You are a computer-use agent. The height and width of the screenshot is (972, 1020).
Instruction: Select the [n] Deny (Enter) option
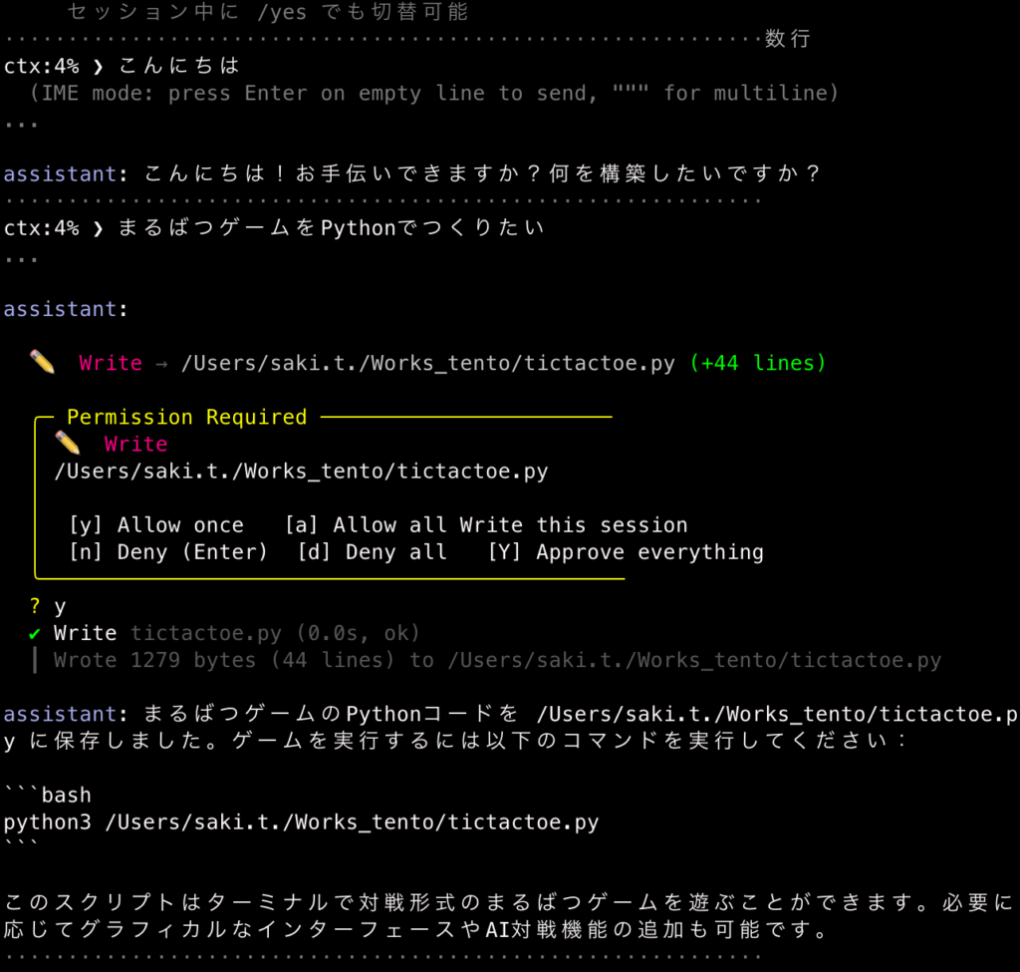(x=168, y=552)
